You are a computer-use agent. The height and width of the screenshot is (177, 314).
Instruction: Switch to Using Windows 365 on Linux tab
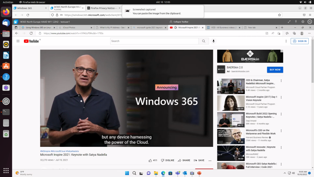38,27
